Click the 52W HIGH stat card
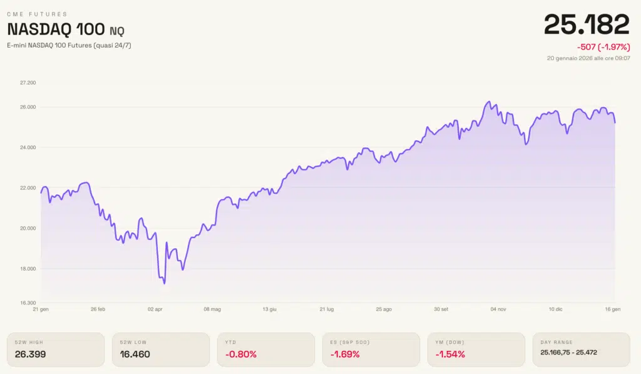This screenshot has height=374, width=641. pos(56,350)
